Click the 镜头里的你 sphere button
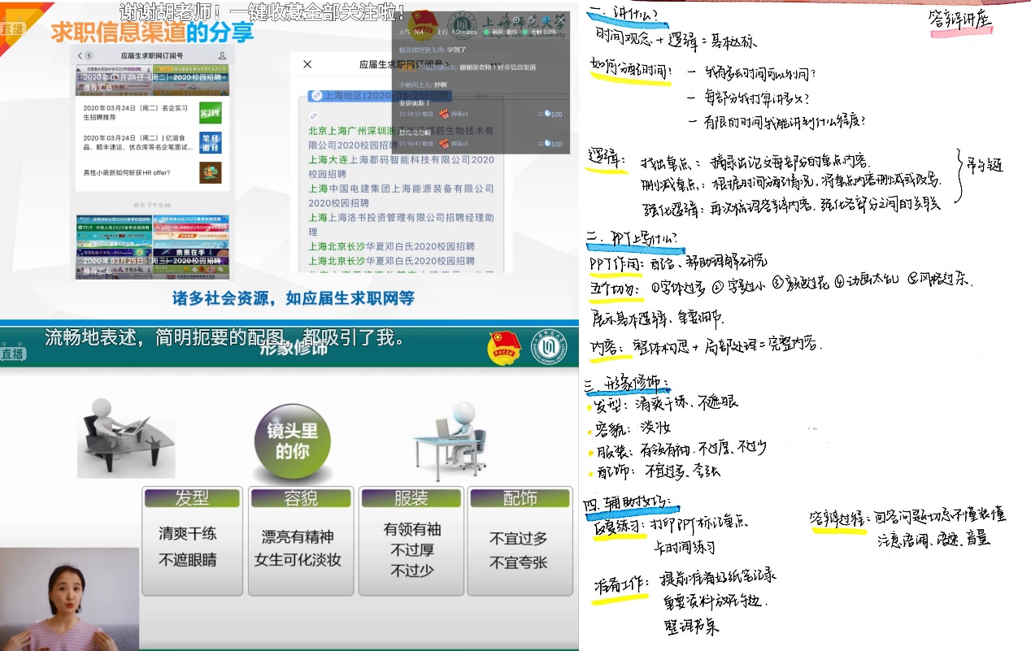Viewport: 1031px width, 651px height. 292,442
